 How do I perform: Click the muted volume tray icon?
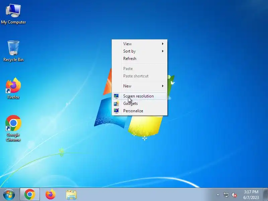(x=234, y=195)
